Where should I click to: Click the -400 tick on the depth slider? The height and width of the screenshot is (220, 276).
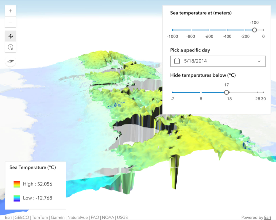227,30
